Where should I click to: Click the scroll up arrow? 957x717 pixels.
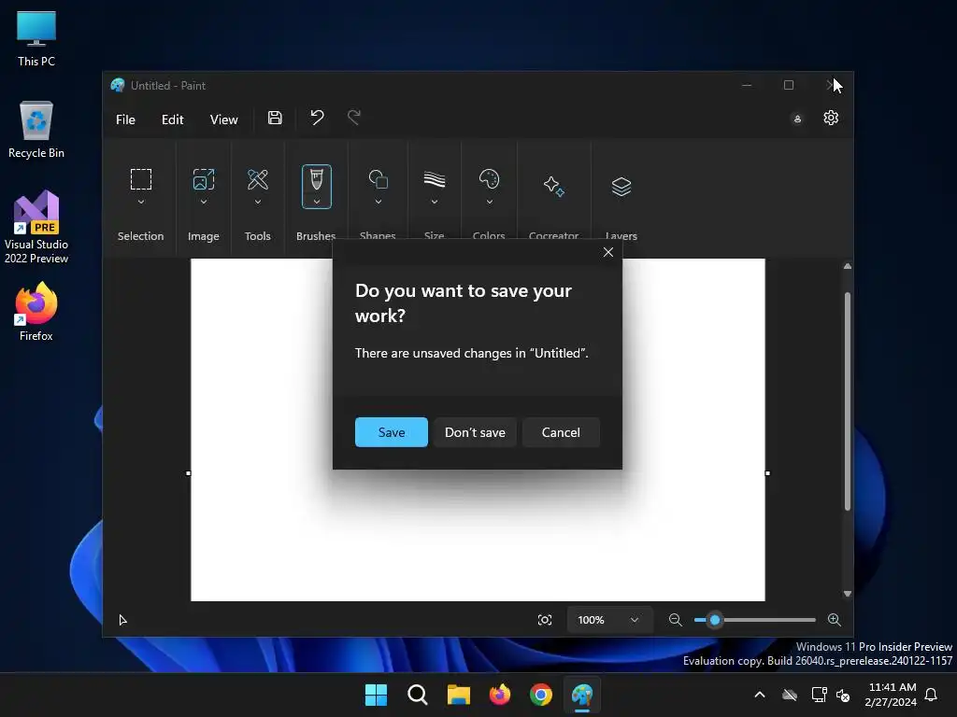[x=847, y=266]
